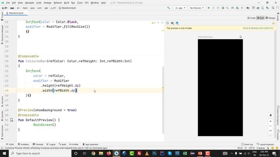
Task: Show hidden system tray icons chevron
Action: (231, 153)
